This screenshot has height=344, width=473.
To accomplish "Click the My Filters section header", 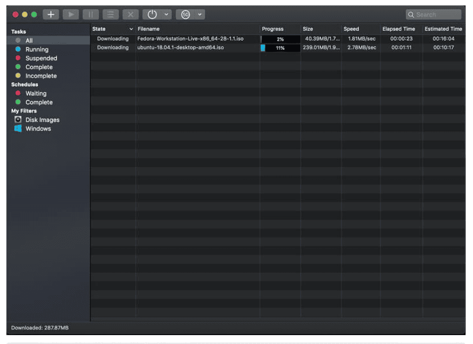I will [24, 111].
